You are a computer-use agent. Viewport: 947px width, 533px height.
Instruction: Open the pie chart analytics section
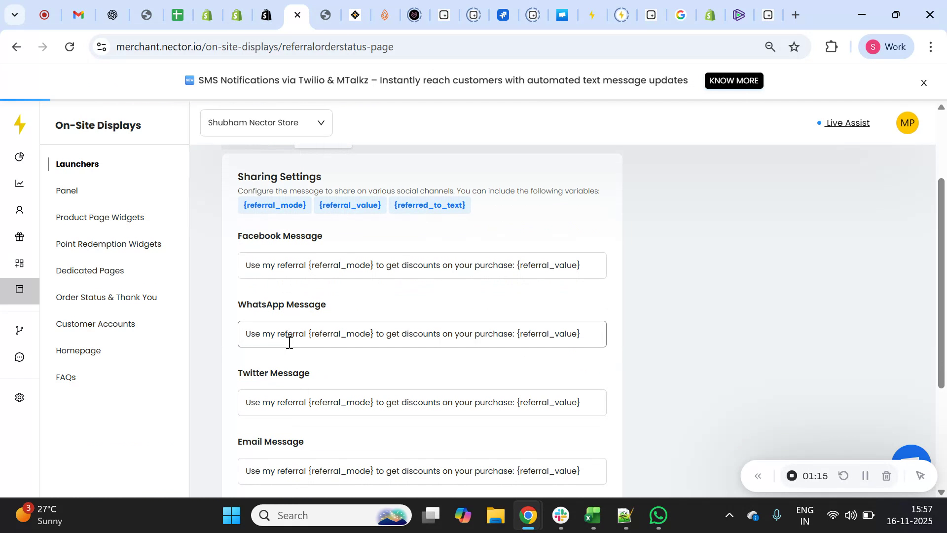pos(20,156)
